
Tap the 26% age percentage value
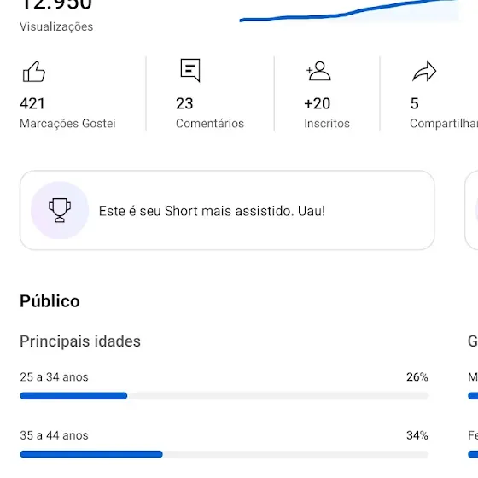[x=417, y=377]
